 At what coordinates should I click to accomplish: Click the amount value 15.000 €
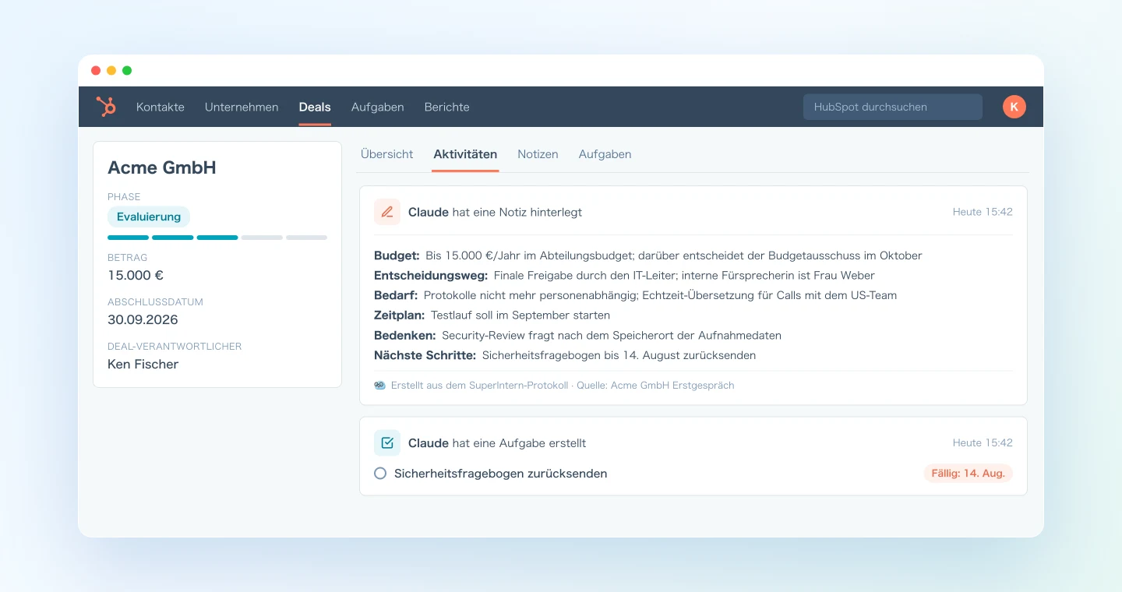coord(136,275)
